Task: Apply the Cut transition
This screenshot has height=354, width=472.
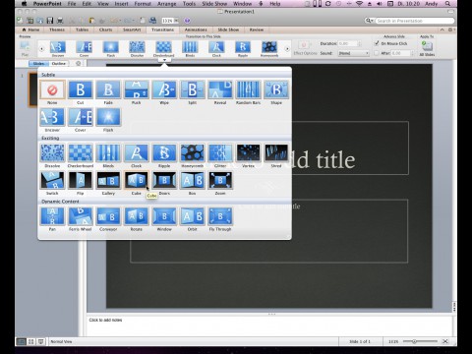Action: [x=81, y=89]
